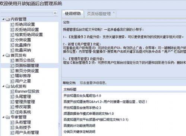Viewport: 186px width, 136px height.
Task: Open document 百度统计功能使用说明
Action: (x=79, y=126)
